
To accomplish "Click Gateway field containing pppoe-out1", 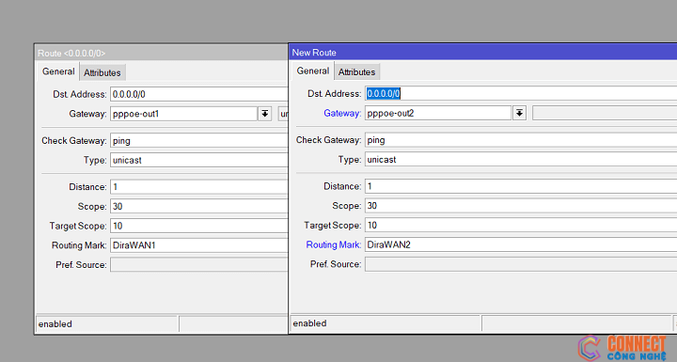I will [x=184, y=114].
